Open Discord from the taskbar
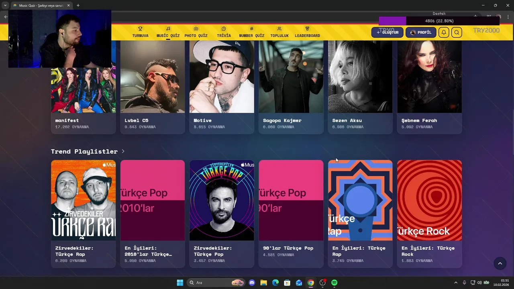 click(x=252, y=283)
